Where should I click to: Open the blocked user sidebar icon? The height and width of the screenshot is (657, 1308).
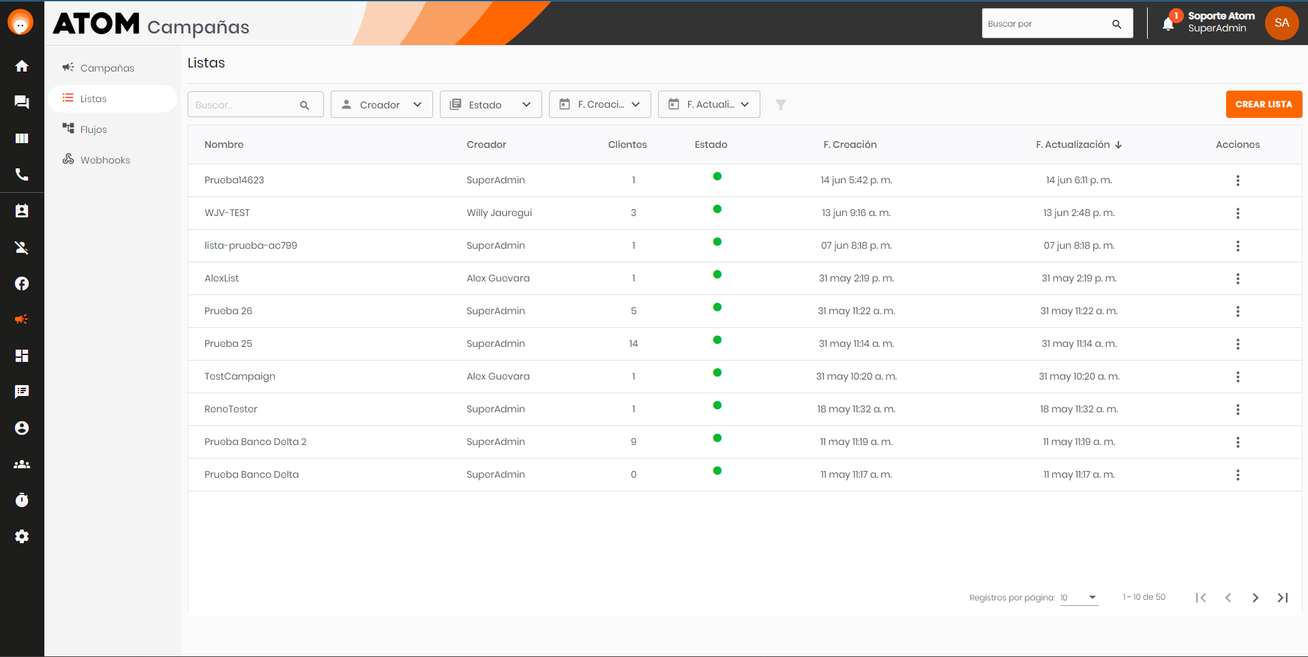22,247
